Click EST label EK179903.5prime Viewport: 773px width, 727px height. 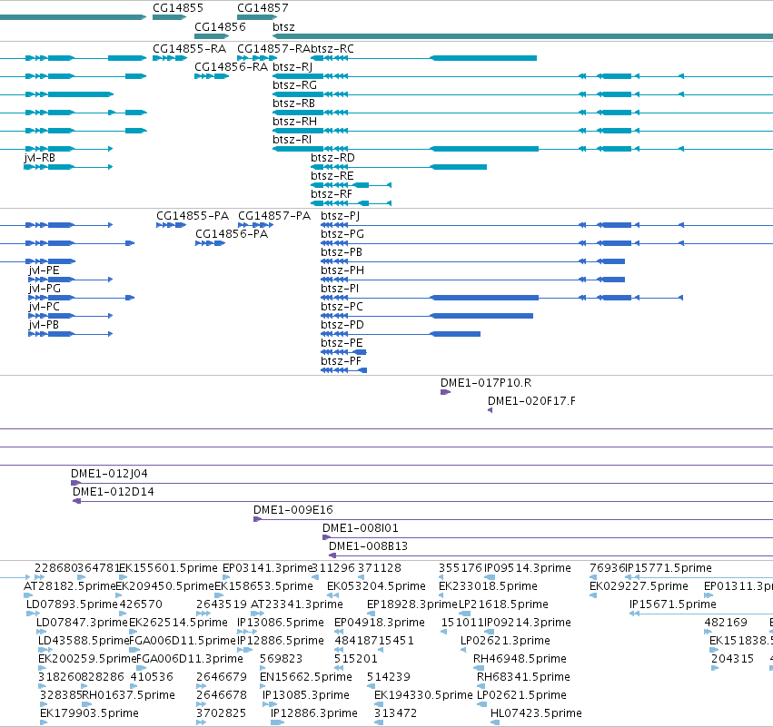(89, 714)
